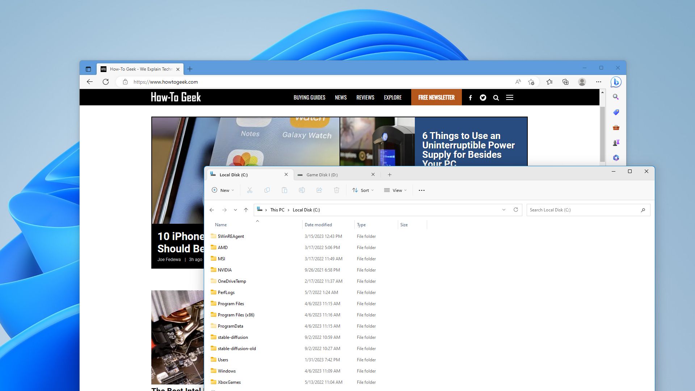Click the Bing chat sidebar icon
Viewport: 695px width, 391px height.
616,82
